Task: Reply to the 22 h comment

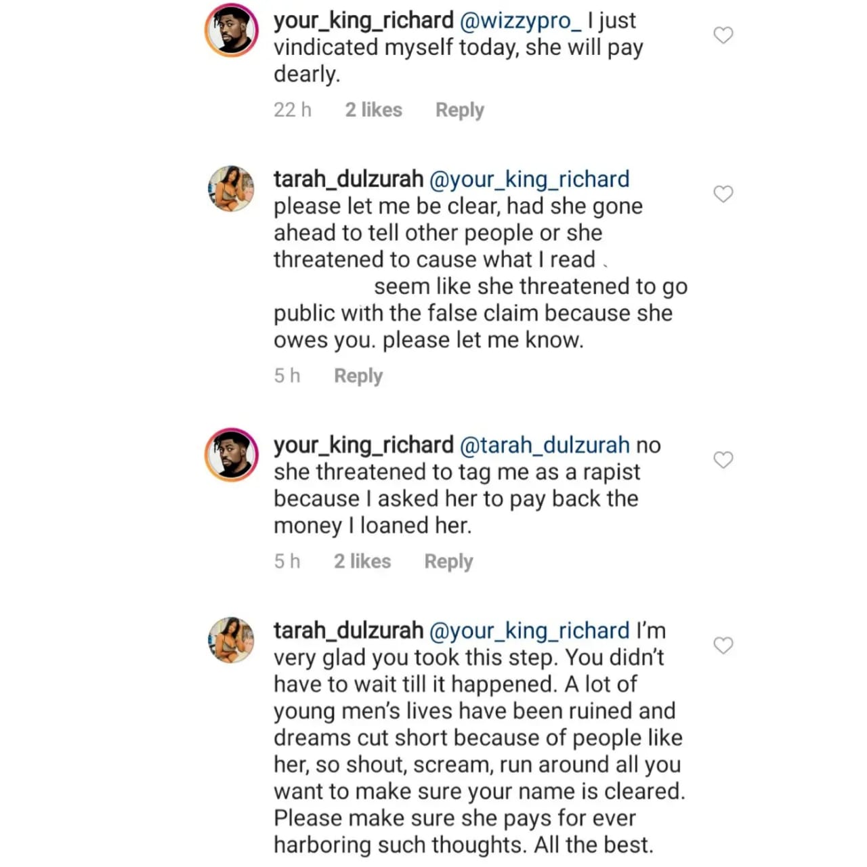Action: tap(459, 110)
